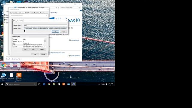Click the volume tray icon
This screenshot has width=192, height=108.
pos(104,84)
